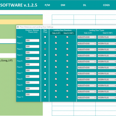The image size is (116, 116).
Task: Click the 'Distance Between Floors (mm)' heading
Action: click(x=32, y=31)
